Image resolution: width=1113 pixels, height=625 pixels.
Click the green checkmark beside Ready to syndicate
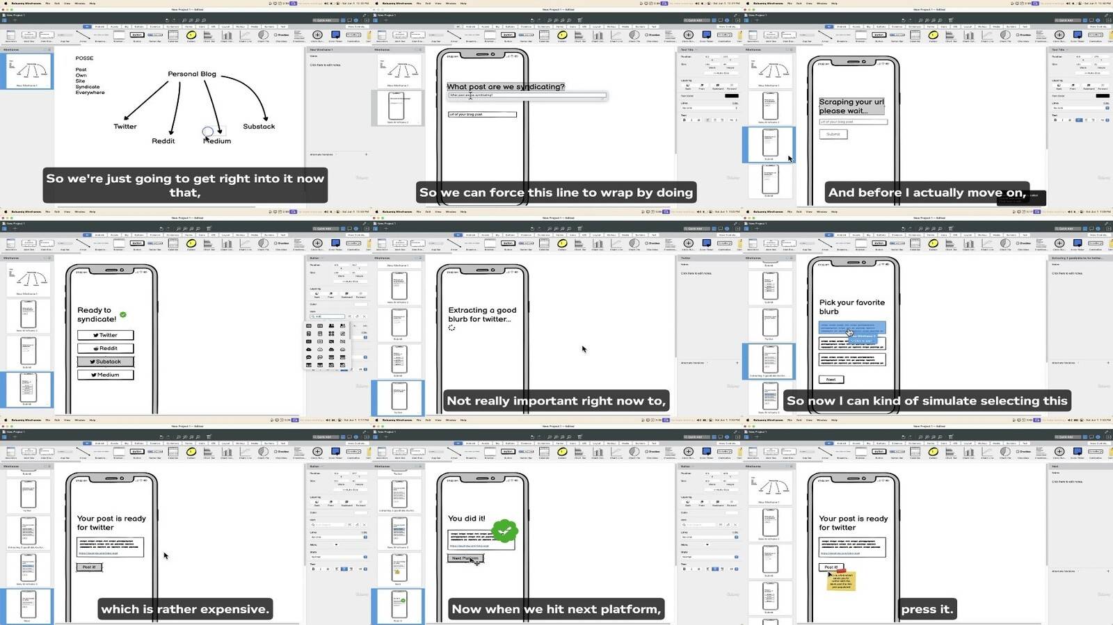pos(123,315)
